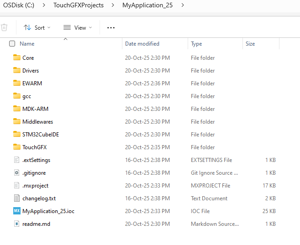
Task: Select the gcc folder name
Action: (x=26, y=96)
